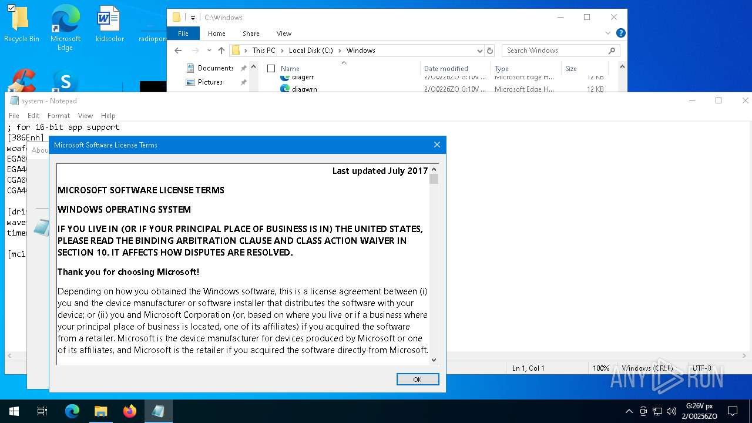Screen dimensions: 752x423
Task: Click This PC in the address breadcrumb
Action: tap(264, 51)
